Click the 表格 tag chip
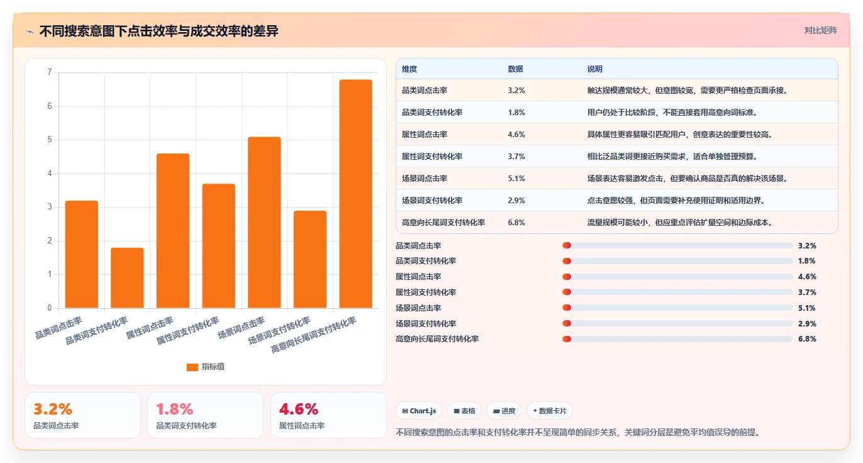The image size is (863, 463). tap(464, 411)
